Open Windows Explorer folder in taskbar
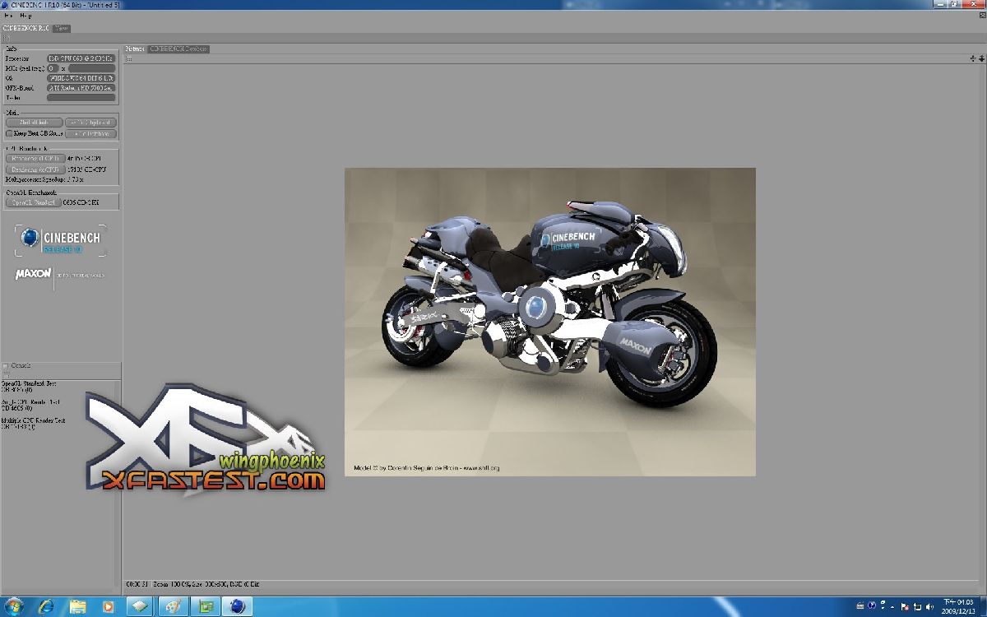987x617 pixels. [x=77, y=606]
